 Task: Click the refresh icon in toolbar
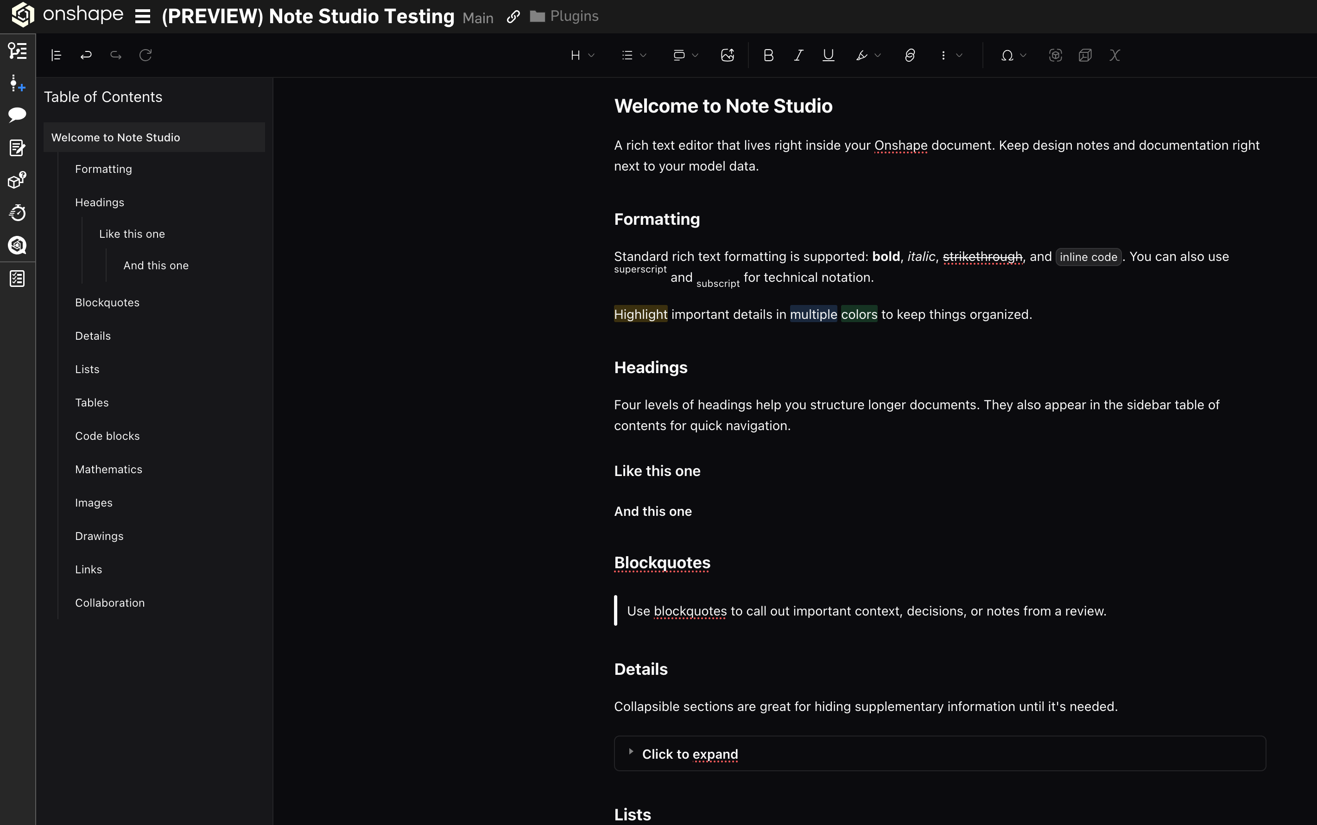point(146,55)
